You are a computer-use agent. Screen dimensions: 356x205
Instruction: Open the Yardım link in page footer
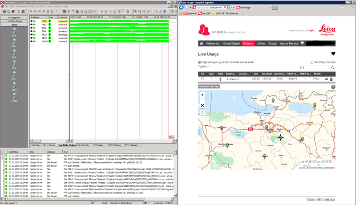[x=311, y=199]
